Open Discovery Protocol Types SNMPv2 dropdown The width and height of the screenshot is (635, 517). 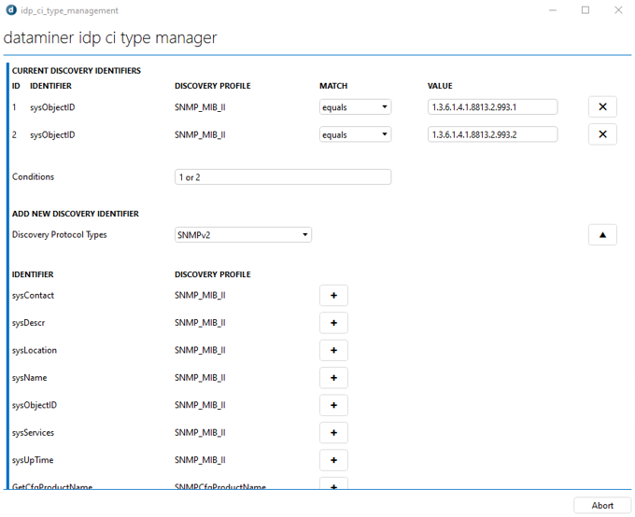coord(243,235)
